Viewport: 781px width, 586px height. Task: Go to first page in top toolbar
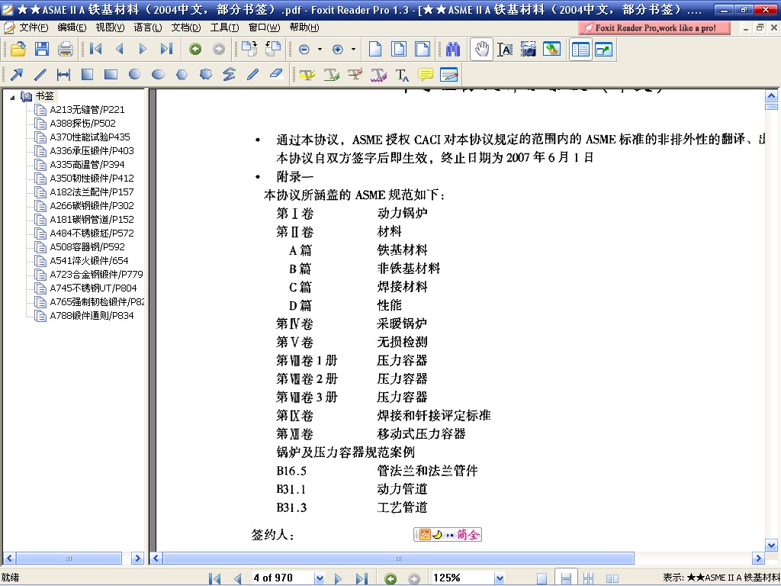point(95,49)
